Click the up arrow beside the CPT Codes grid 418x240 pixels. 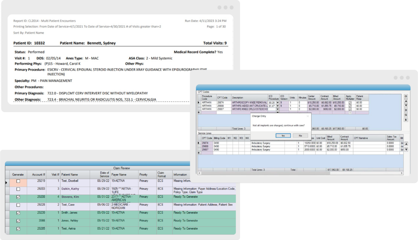(x=405, y=101)
